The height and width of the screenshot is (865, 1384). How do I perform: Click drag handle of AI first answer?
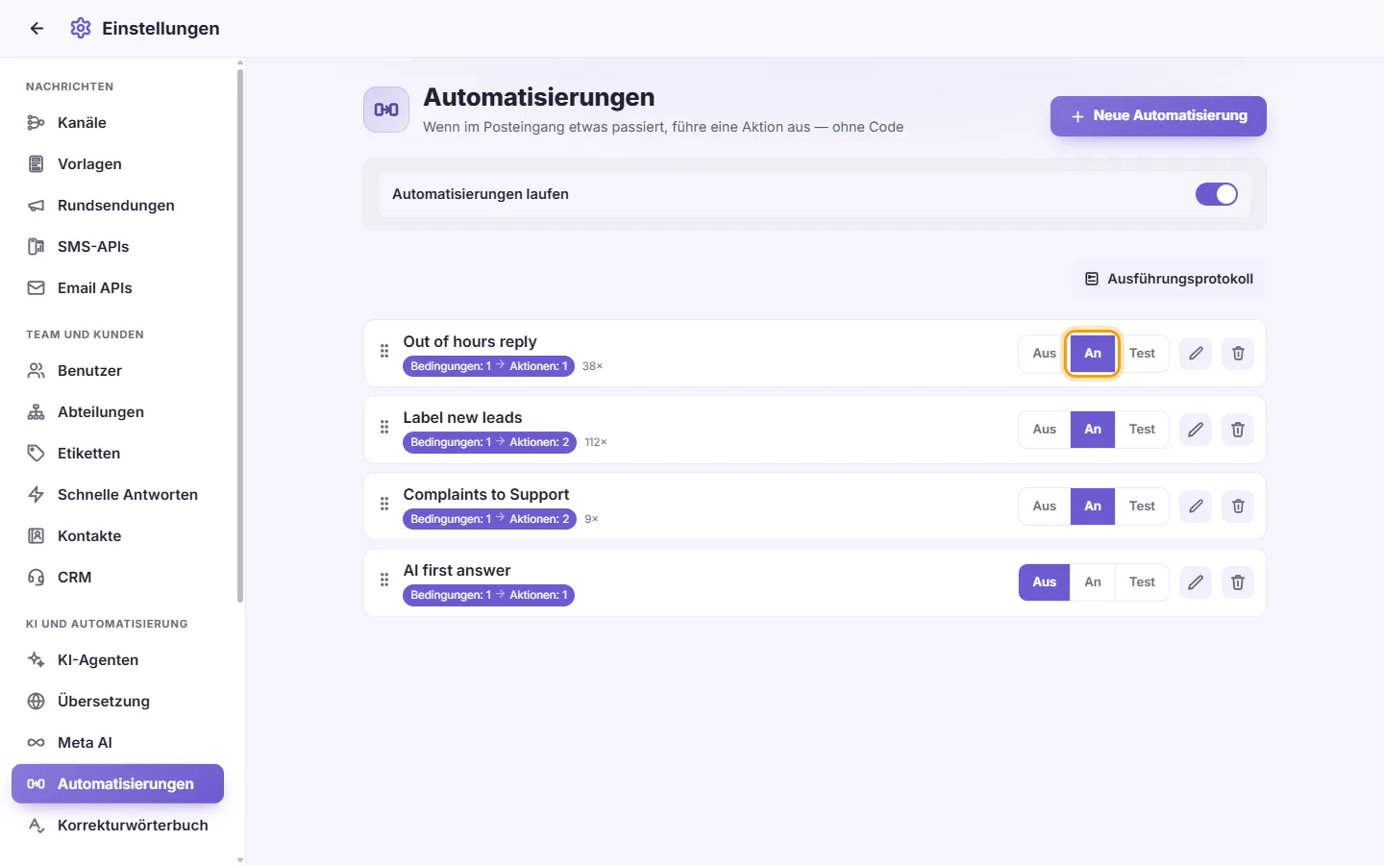[384, 580]
